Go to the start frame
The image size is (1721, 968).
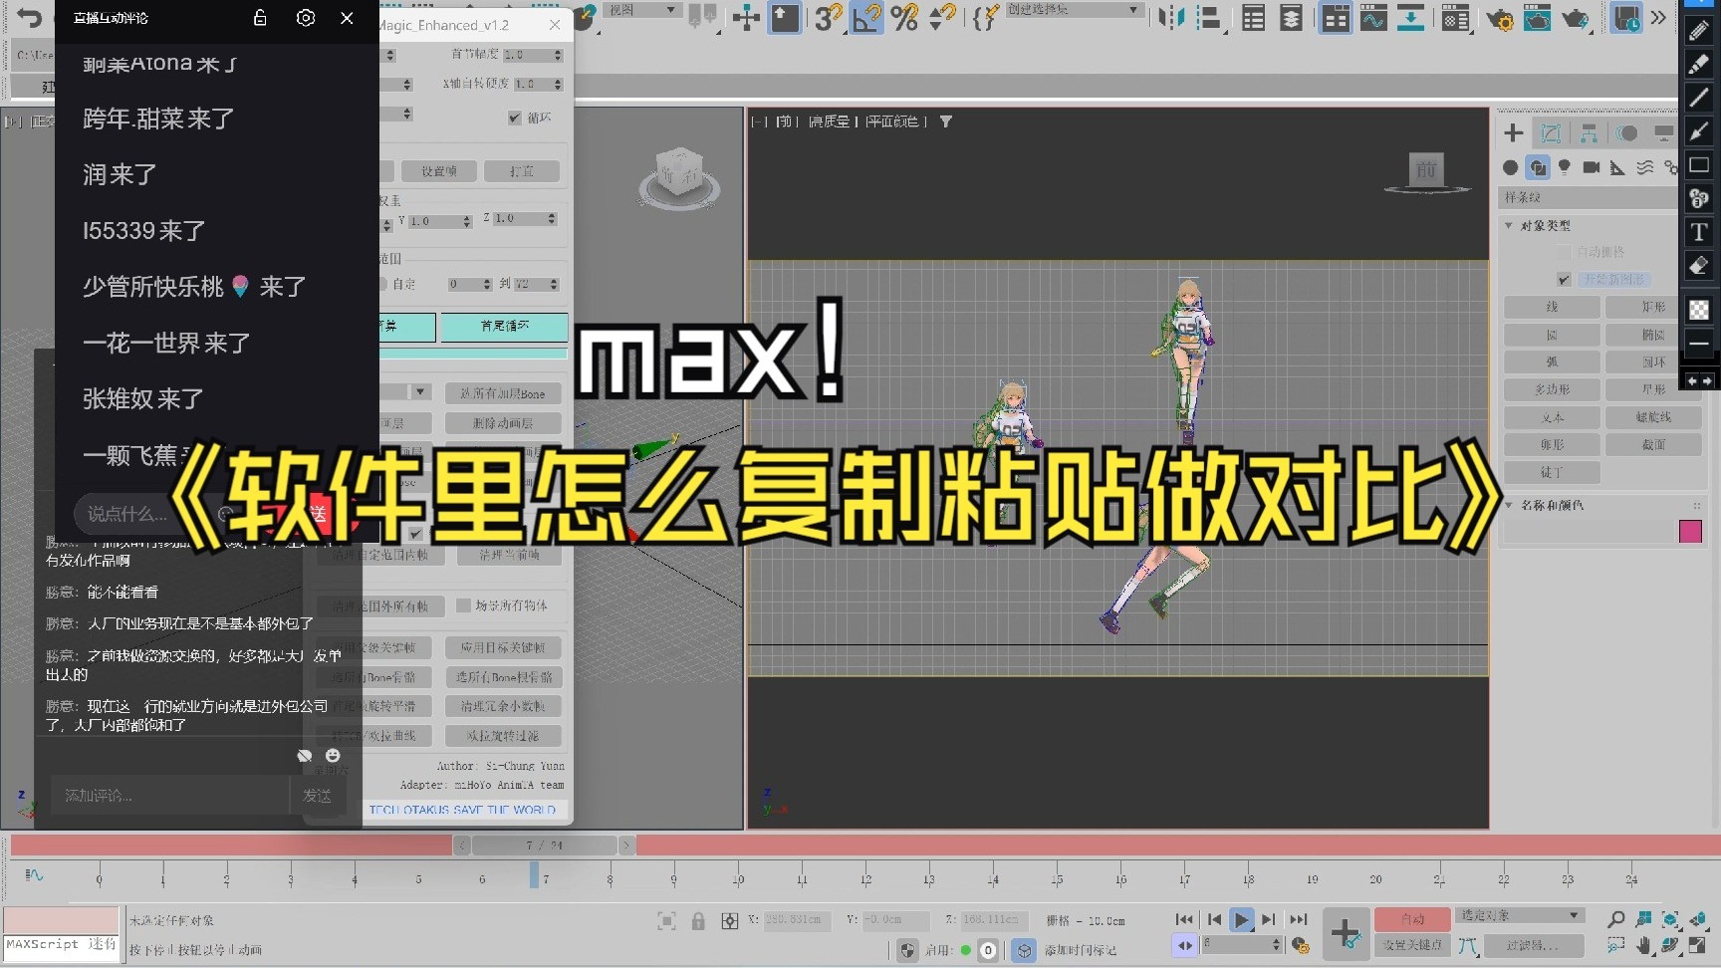(1184, 919)
